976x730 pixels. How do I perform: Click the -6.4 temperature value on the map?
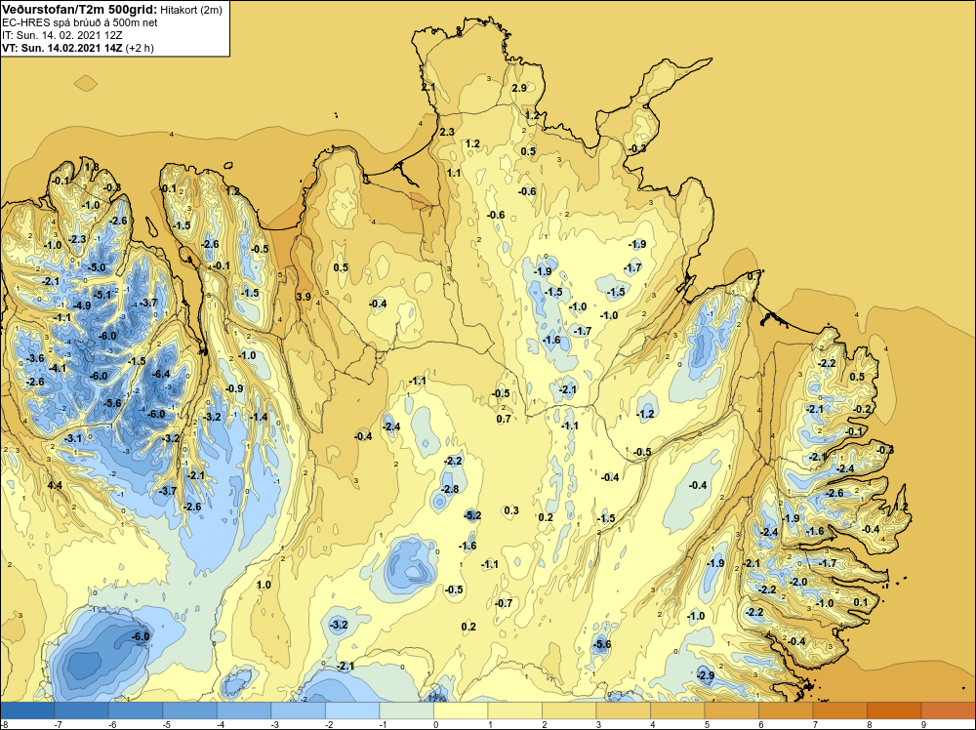(x=161, y=374)
